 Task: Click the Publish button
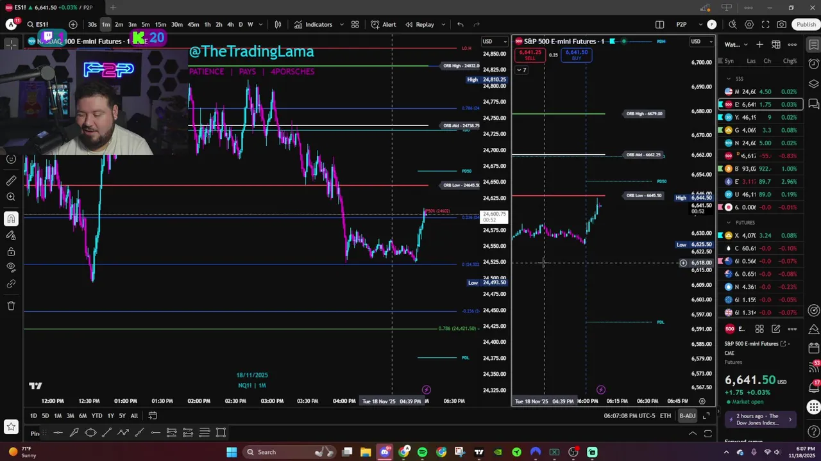tap(806, 24)
